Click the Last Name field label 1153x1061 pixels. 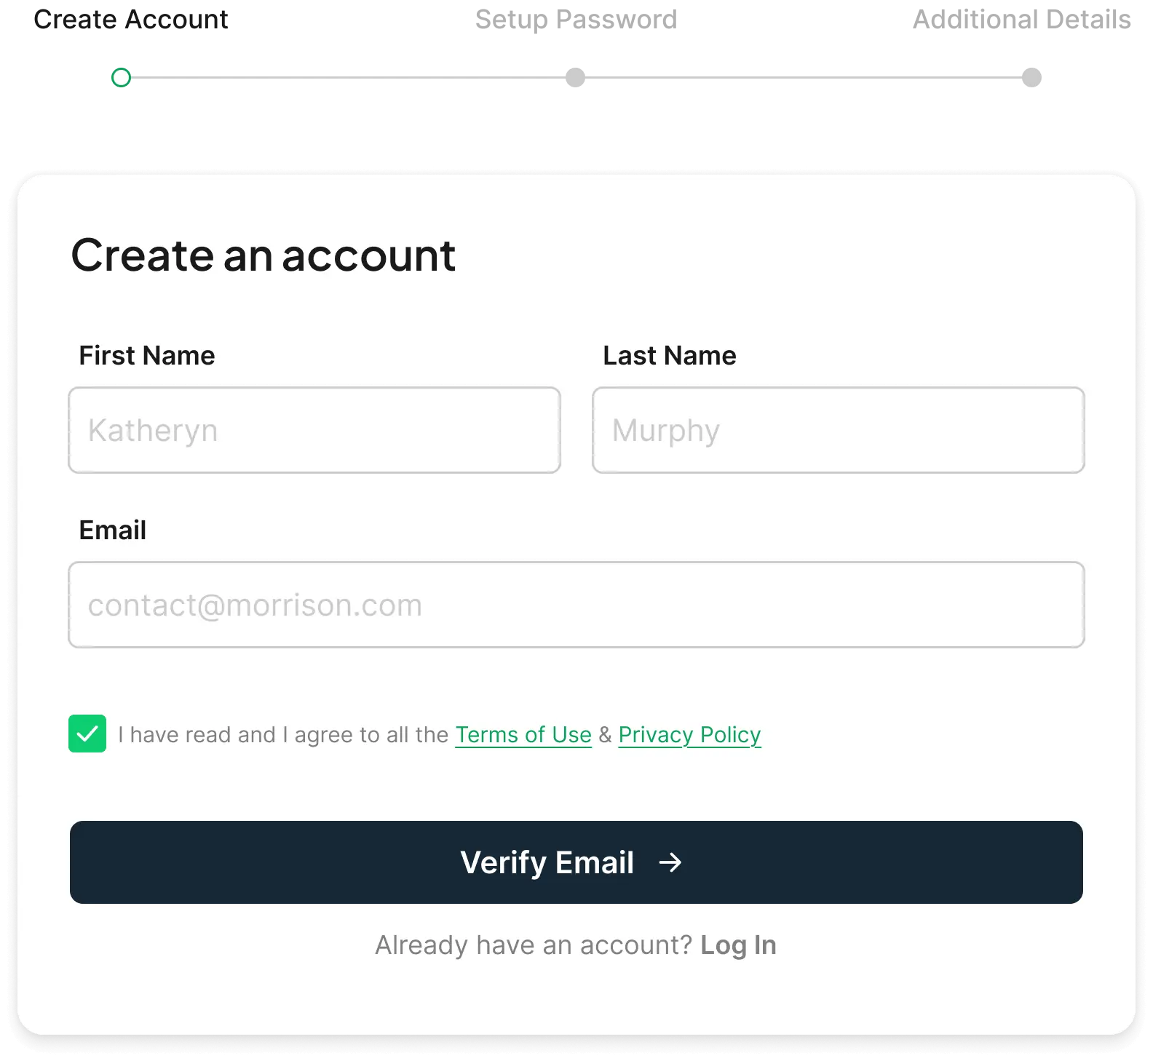(x=669, y=356)
